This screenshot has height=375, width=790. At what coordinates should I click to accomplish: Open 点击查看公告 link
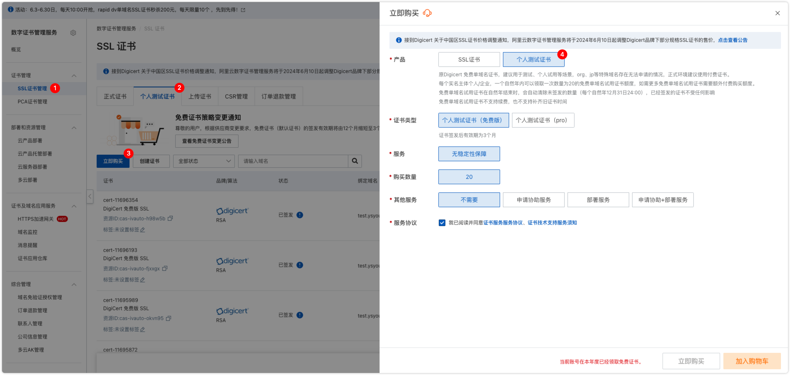pos(733,40)
